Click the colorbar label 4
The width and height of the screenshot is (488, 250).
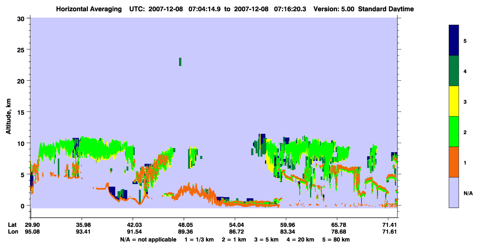[x=465, y=71]
